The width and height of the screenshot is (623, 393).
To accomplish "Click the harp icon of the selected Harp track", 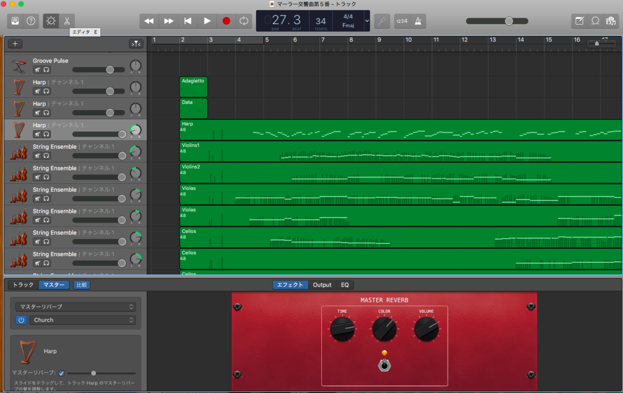I will tap(19, 130).
